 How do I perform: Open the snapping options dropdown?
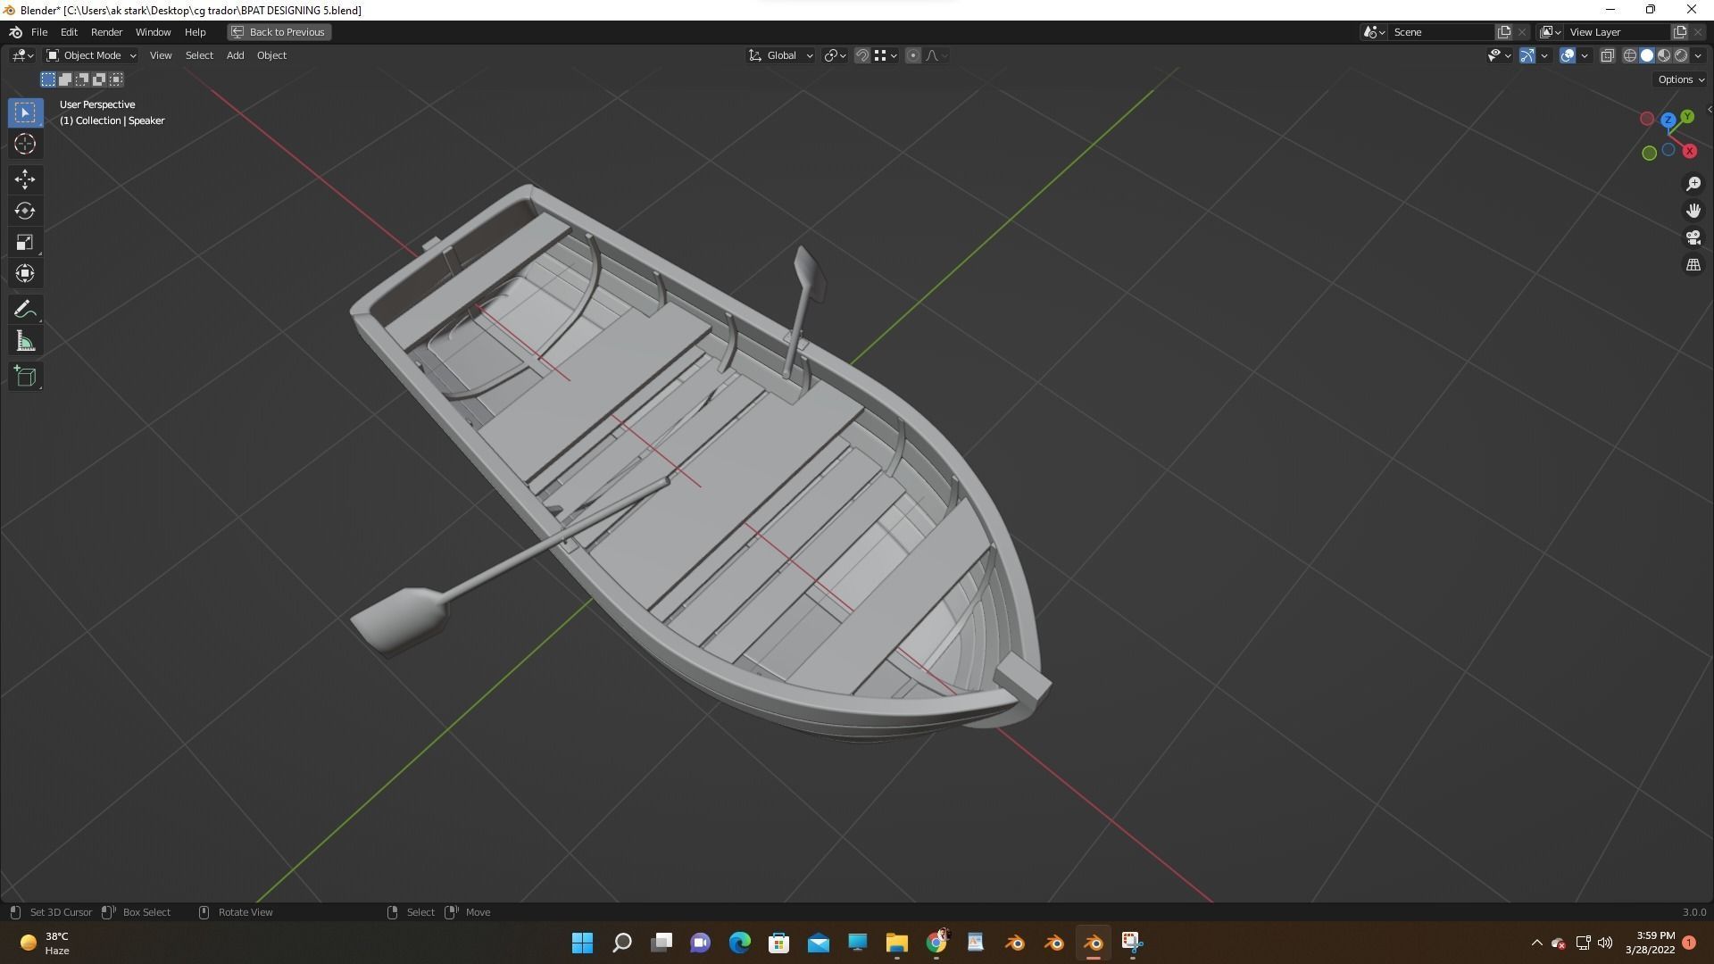[886, 55]
